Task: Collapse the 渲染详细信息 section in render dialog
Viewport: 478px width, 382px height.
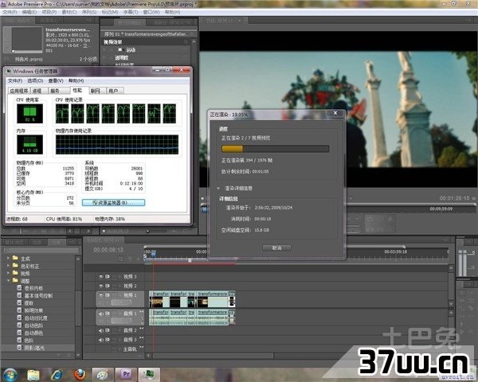Action: pyautogui.click(x=218, y=189)
